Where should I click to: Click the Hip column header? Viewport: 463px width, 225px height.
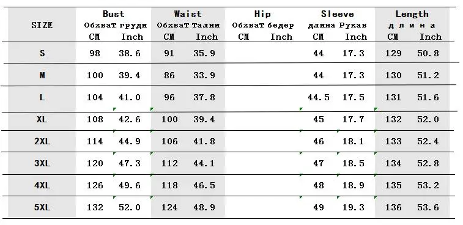pyautogui.click(x=262, y=14)
